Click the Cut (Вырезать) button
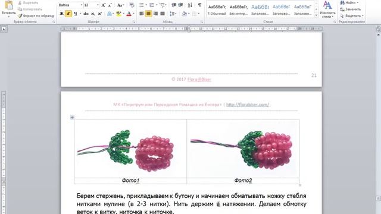 pyautogui.click(x=28, y=3)
